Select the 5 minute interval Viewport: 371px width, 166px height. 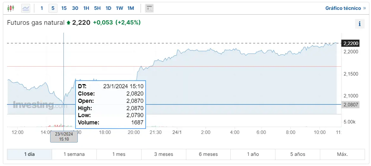[x=53, y=8]
